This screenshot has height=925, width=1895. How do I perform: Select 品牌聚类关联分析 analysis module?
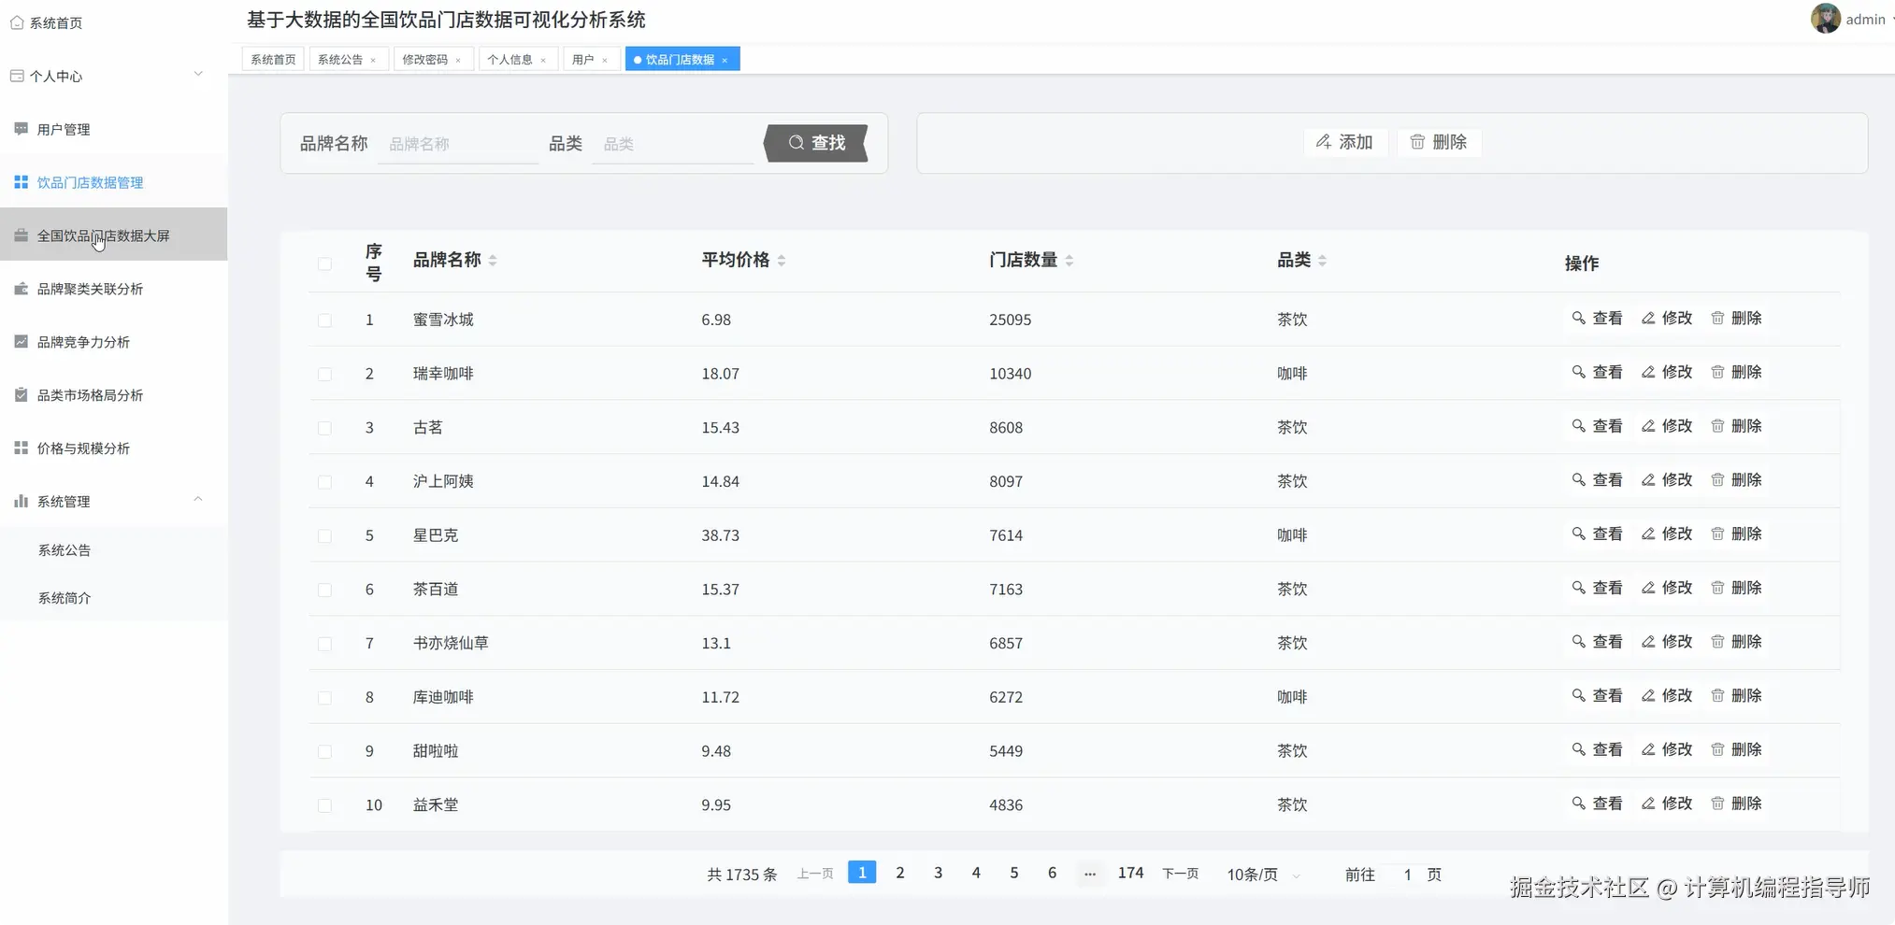(x=90, y=288)
